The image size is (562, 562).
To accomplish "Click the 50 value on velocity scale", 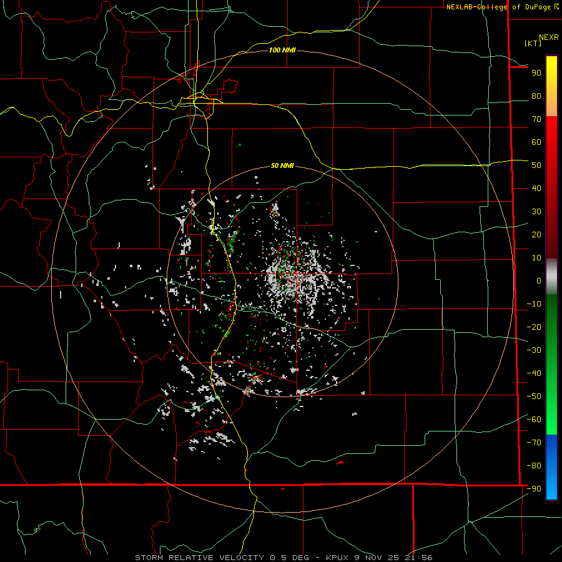I will click(536, 165).
